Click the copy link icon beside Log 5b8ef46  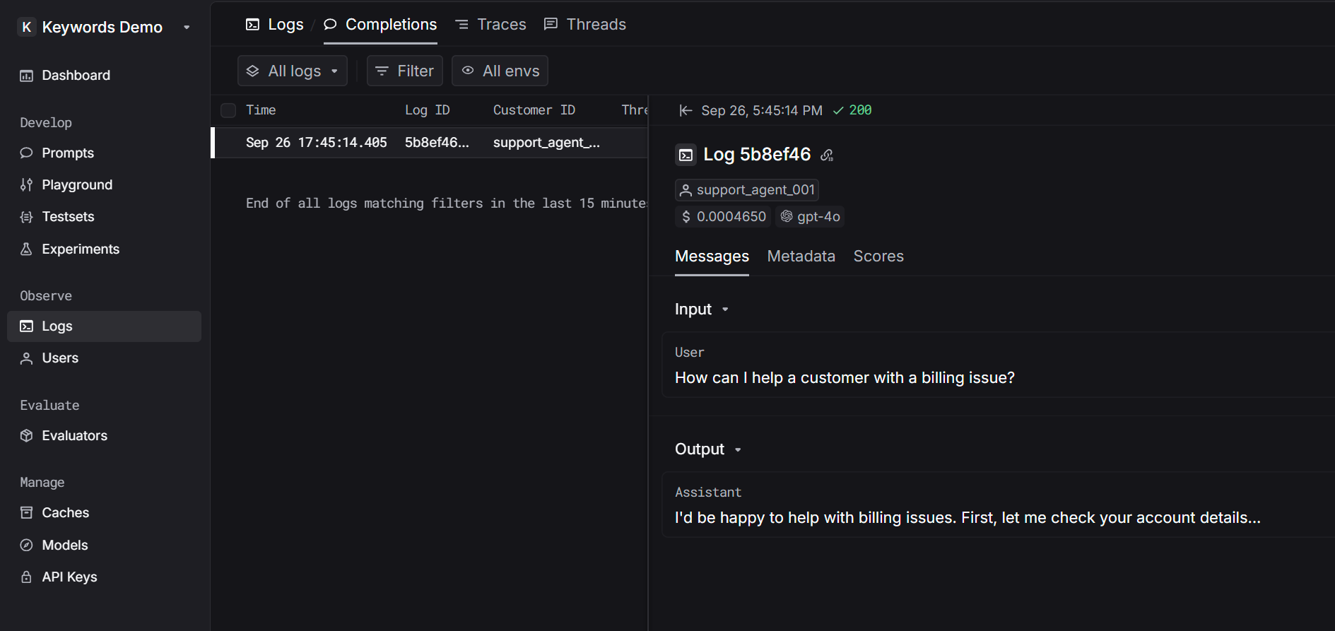point(827,155)
